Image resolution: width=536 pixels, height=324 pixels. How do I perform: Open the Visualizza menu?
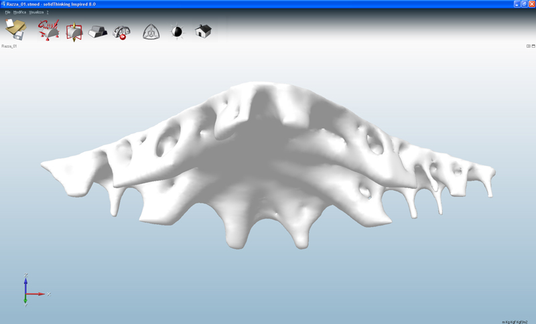pos(36,12)
